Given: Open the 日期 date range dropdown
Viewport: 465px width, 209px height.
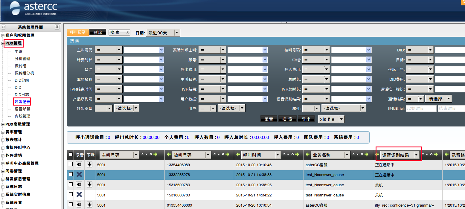Looking at the screenshot, I should pyautogui.click(x=177, y=33).
